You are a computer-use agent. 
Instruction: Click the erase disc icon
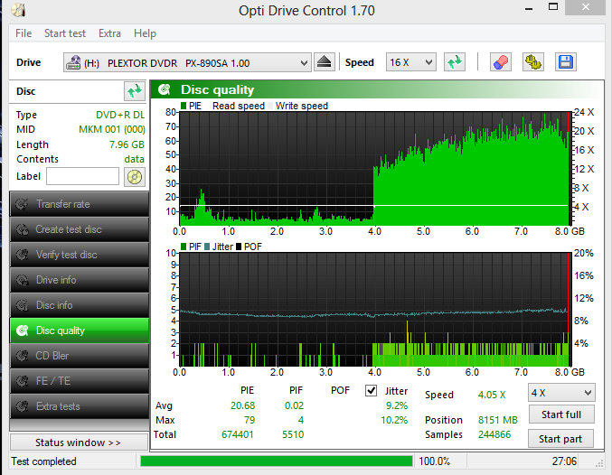click(x=500, y=63)
